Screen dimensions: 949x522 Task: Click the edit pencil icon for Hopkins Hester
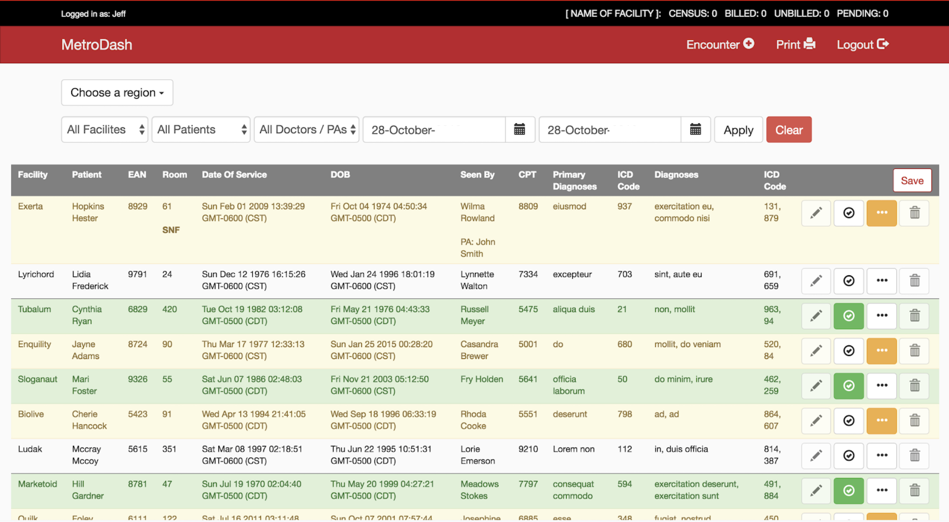816,212
